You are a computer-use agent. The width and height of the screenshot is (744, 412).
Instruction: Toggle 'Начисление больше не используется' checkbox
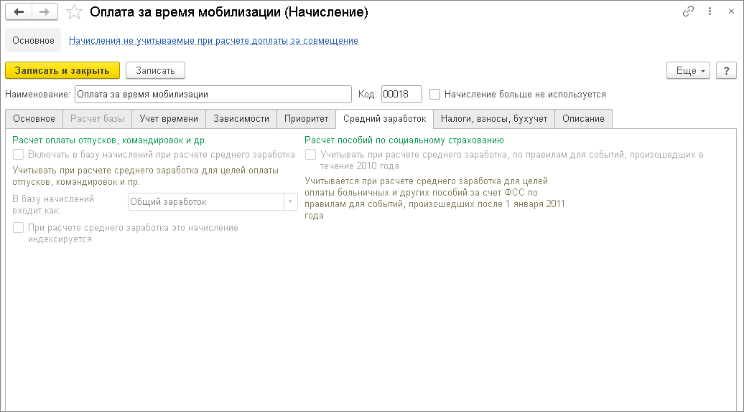[434, 94]
